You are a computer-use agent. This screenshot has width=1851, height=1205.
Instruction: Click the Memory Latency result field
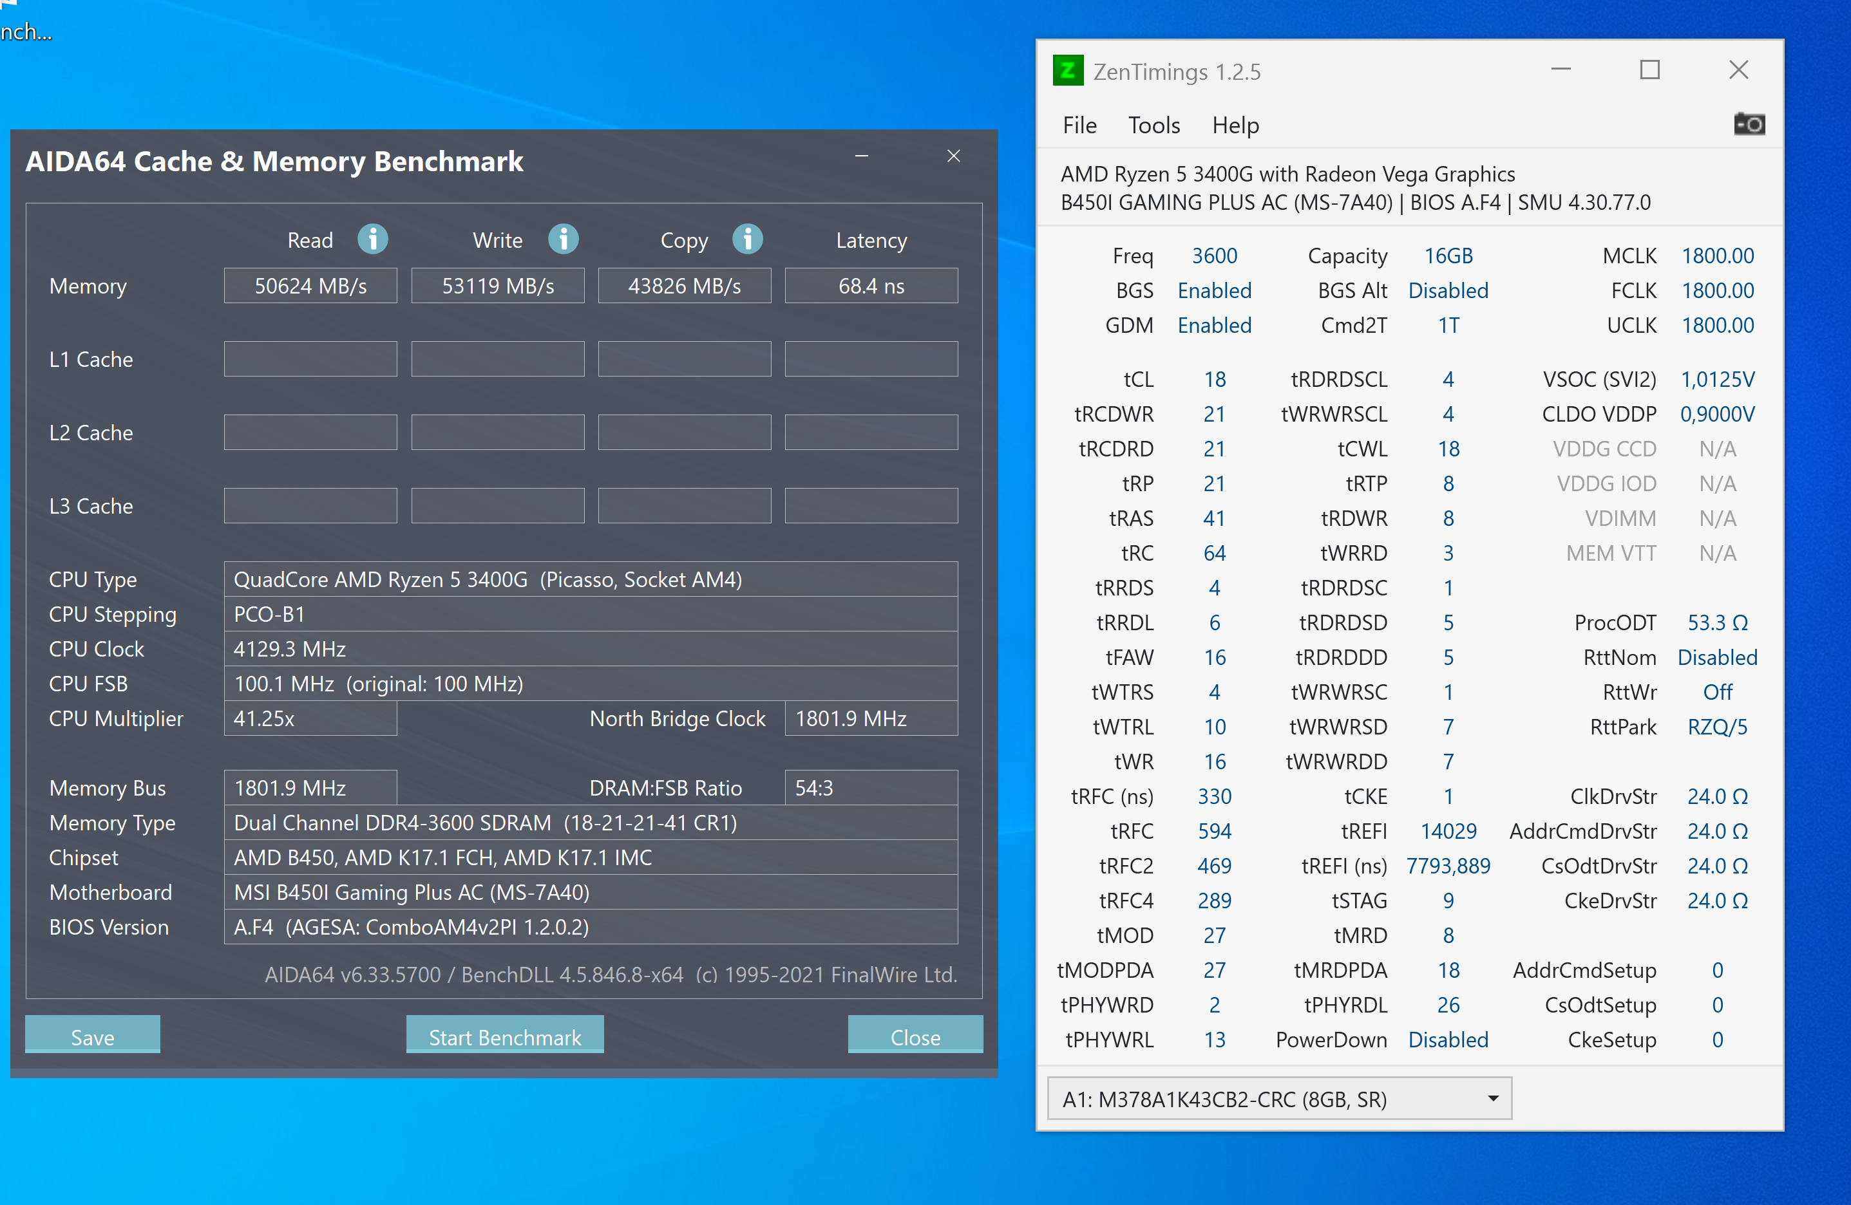(x=871, y=286)
